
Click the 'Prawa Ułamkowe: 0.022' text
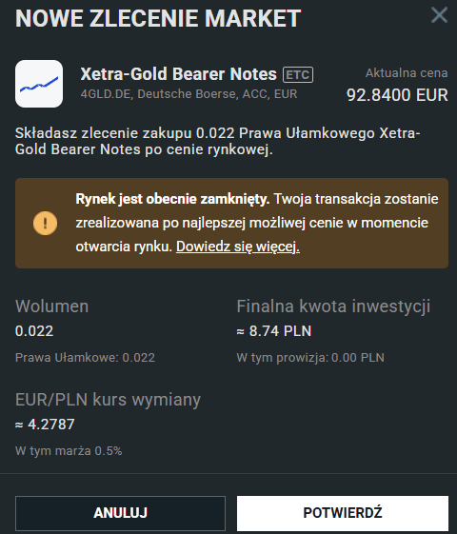[85, 358]
